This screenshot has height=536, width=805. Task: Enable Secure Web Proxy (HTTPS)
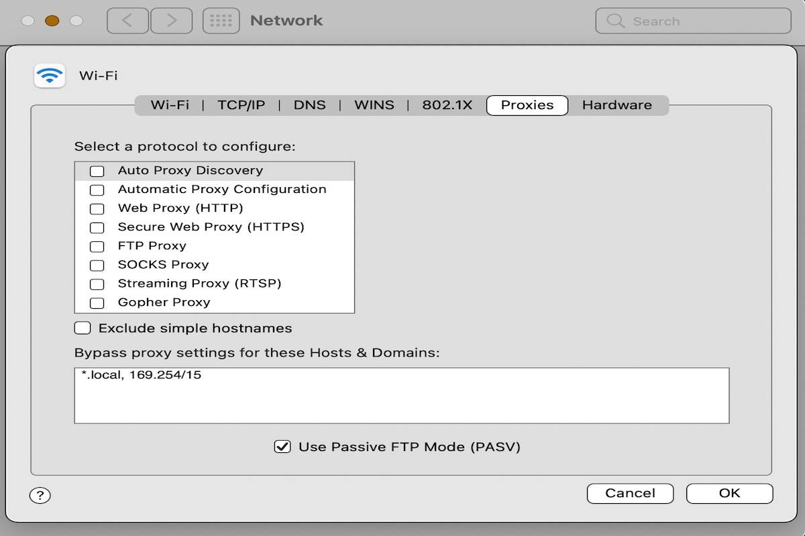97,226
